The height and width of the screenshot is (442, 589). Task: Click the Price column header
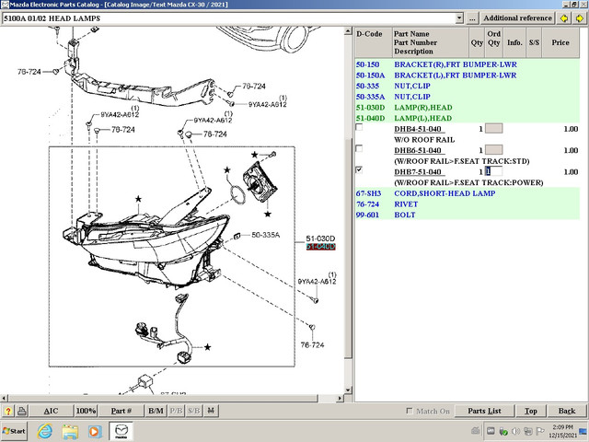pos(560,42)
